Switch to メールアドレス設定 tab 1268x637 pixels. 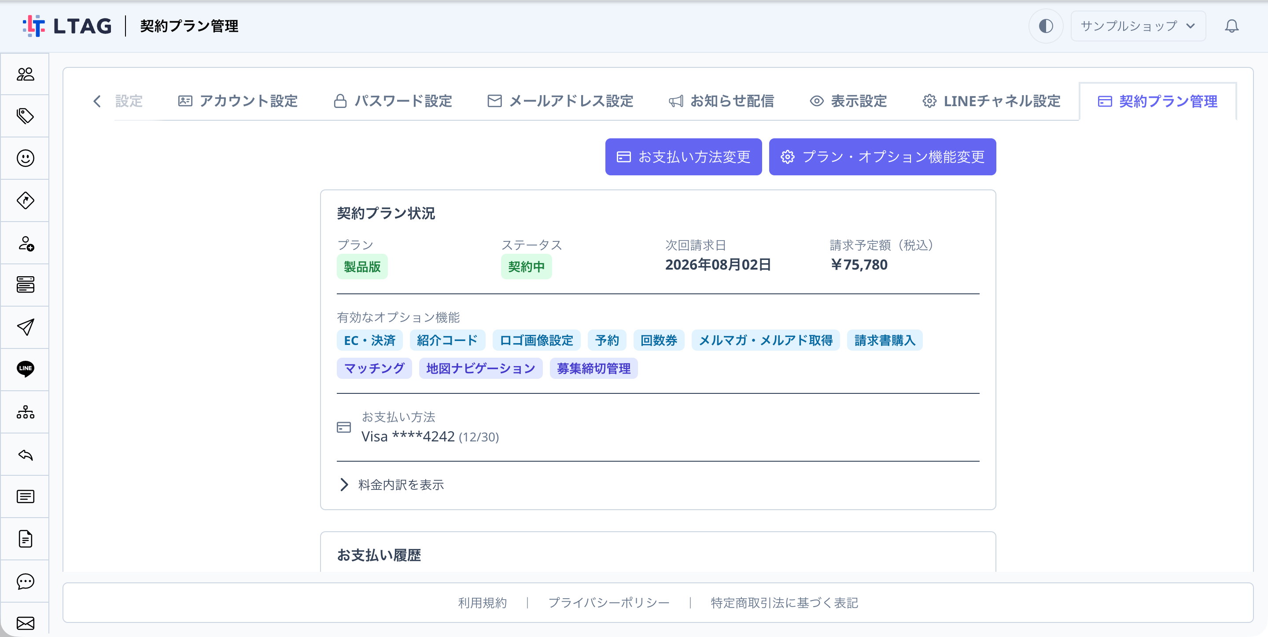coord(560,101)
